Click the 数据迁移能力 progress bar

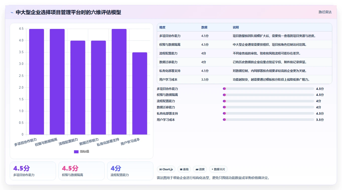click(x=268, y=107)
